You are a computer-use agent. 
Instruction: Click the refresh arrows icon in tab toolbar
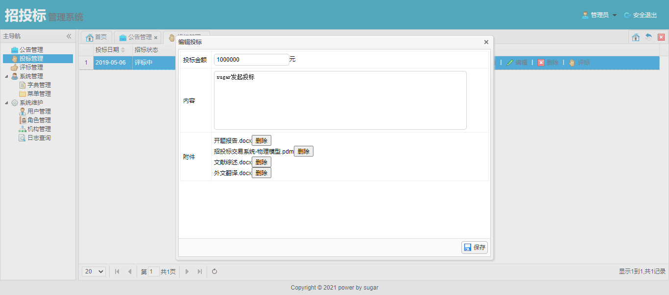pos(648,37)
